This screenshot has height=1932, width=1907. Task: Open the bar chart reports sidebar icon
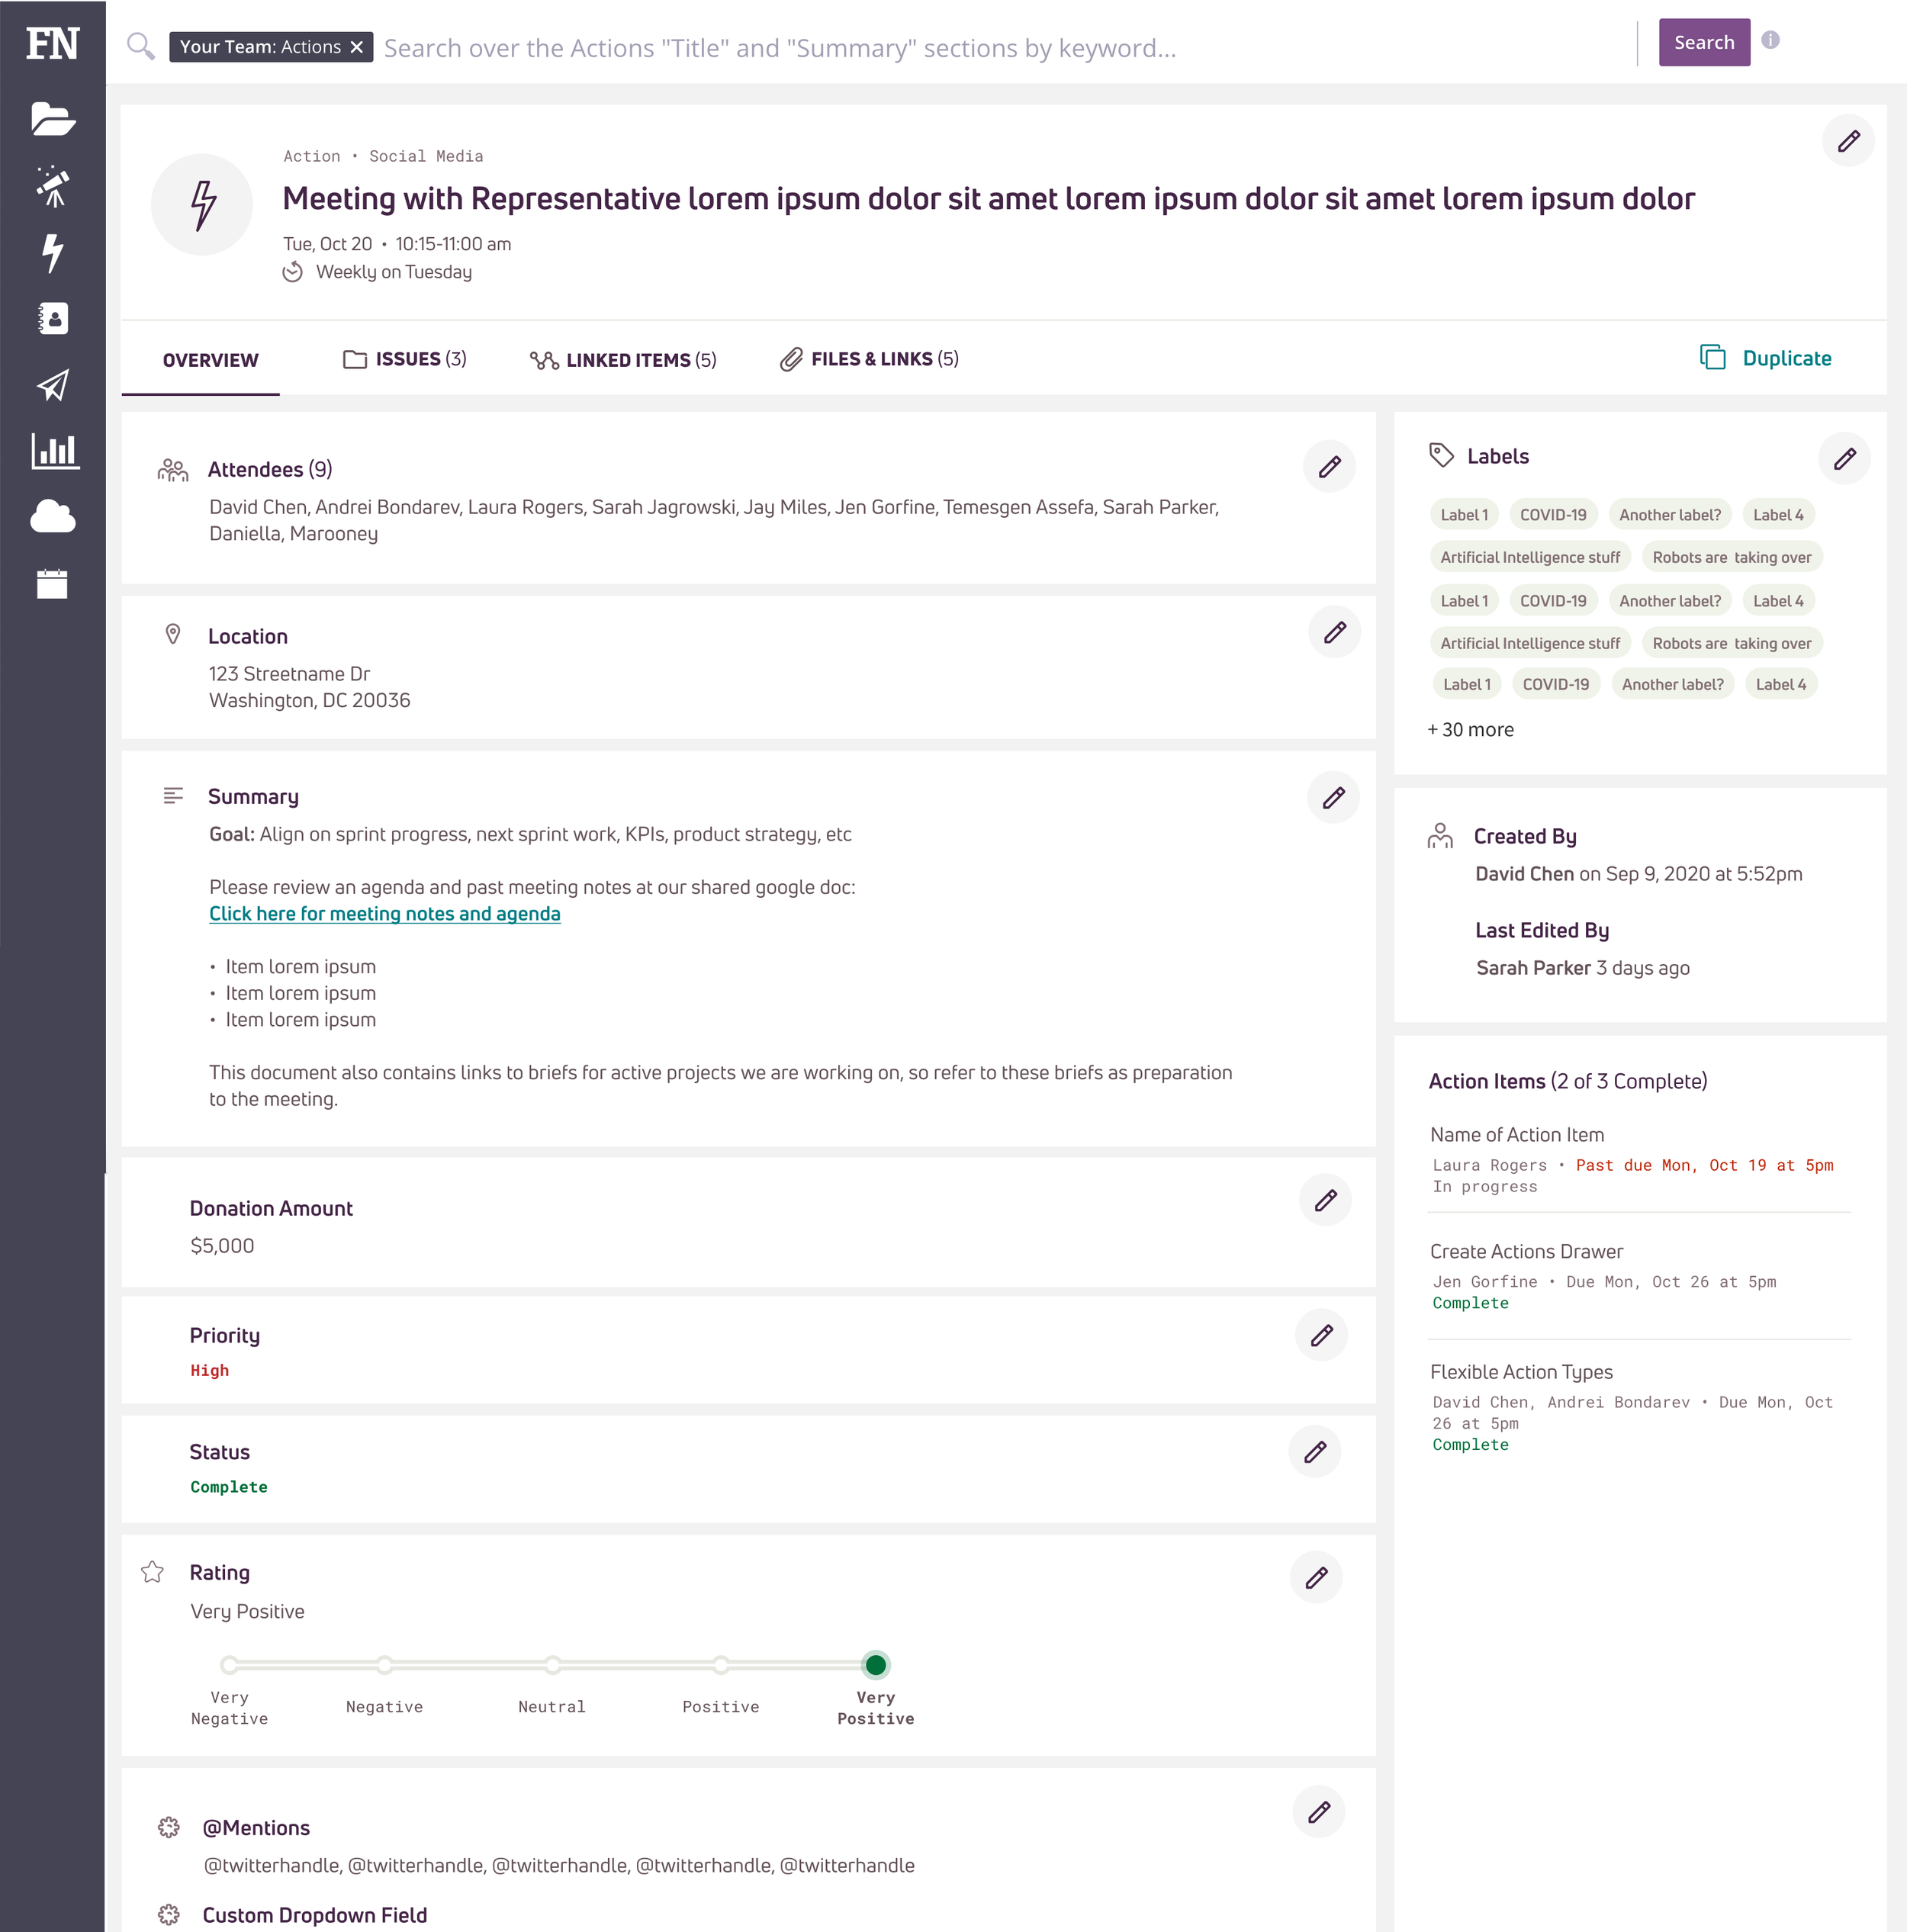point(54,451)
